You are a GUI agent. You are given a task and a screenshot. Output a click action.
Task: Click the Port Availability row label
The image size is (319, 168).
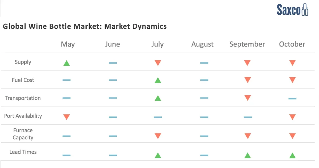23,116
